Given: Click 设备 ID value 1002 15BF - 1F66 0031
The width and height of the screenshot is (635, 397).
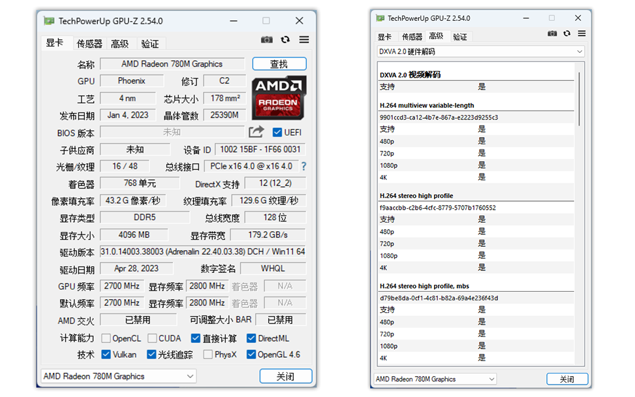Looking at the screenshot, I should pos(260,150).
